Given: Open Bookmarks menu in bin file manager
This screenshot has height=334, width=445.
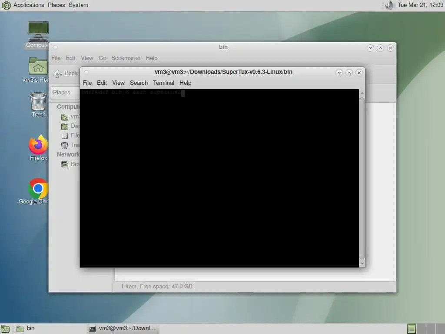Looking at the screenshot, I should (126, 58).
